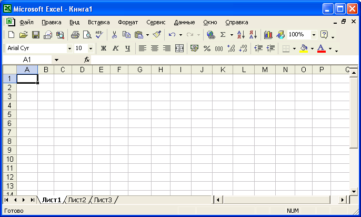Apply red font color A
This screenshot has height=217, width=361.
pos(322,48)
